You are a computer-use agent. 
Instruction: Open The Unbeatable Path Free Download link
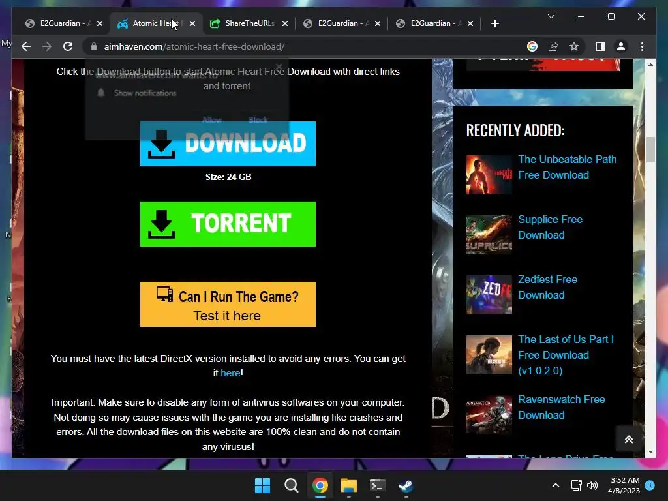pyautogui.click(x=567, y=167)
